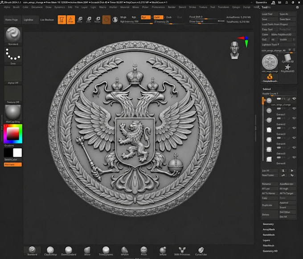Pick the ClayBuildup brush

50,251
